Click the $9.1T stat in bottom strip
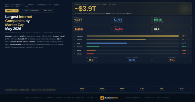This screenshot has width=195, height=102. coord(182,90)
